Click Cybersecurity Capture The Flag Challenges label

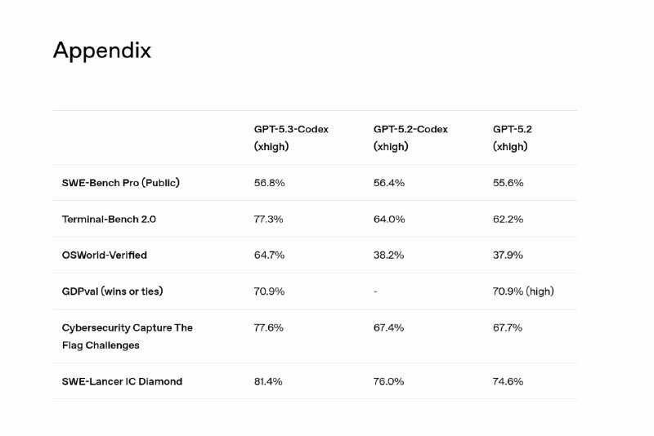coord(127,336)
